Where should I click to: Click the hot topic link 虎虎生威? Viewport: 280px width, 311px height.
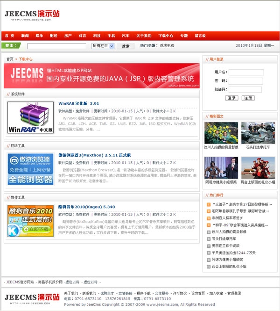(167, 45)
